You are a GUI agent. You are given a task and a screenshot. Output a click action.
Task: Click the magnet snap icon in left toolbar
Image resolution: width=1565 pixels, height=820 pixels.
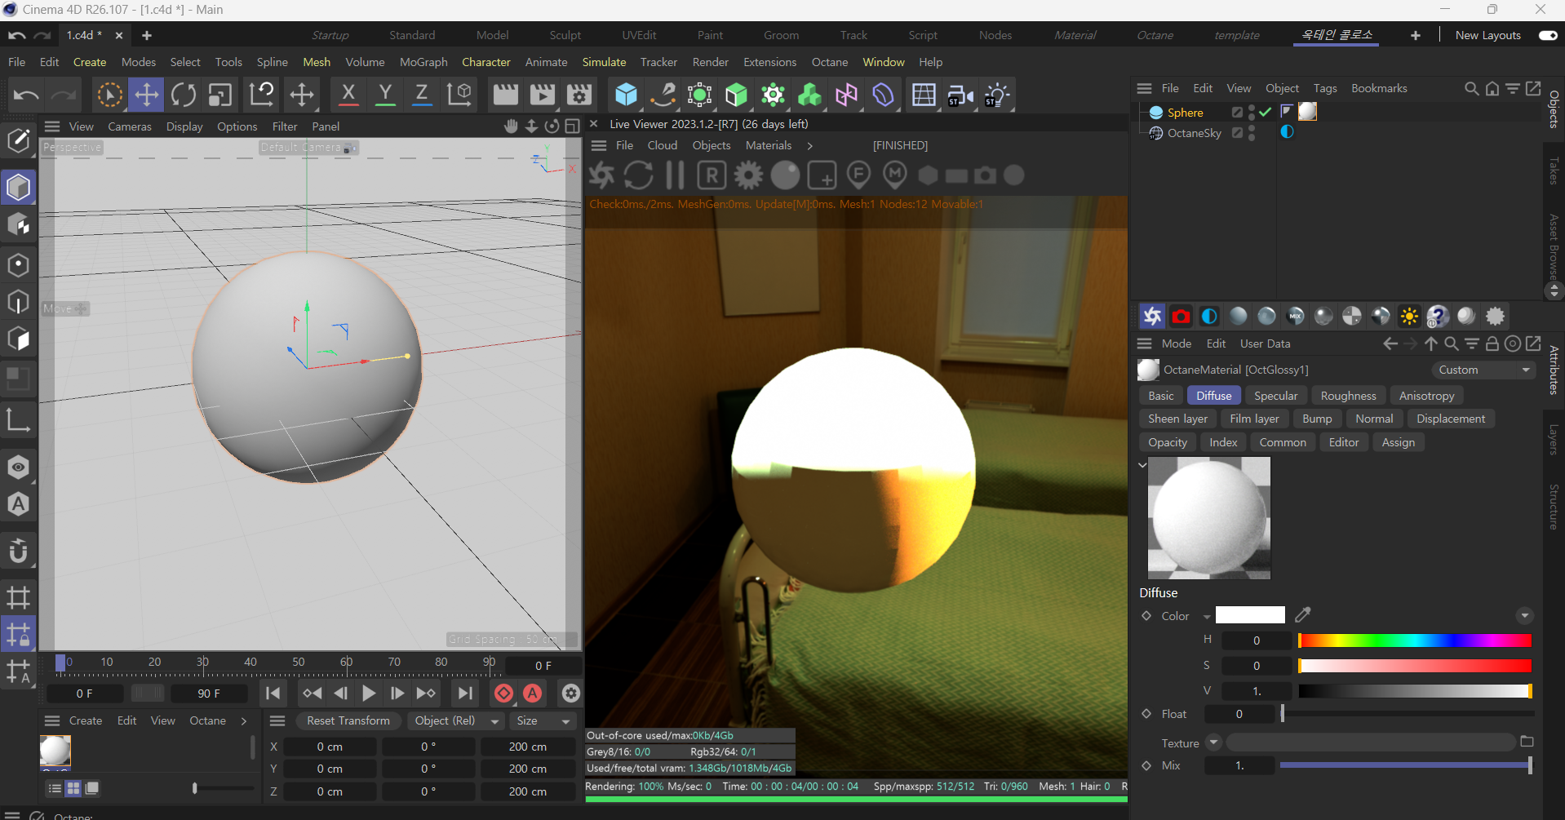point(18,551)
